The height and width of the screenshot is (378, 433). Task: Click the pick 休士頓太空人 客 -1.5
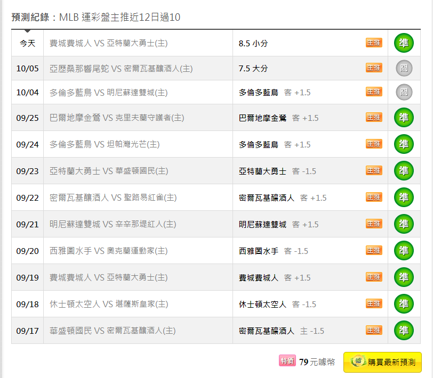click(277, 304)
